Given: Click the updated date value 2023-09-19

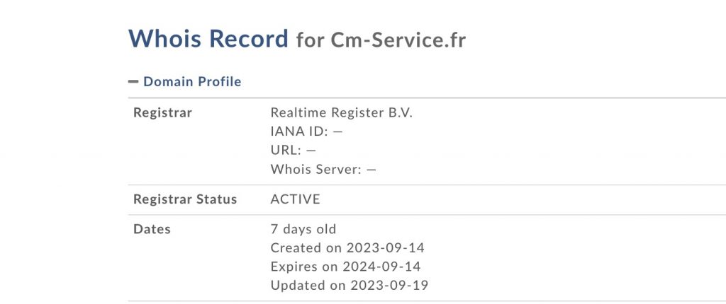Looking at the screenshot, I should click(389, 286).
